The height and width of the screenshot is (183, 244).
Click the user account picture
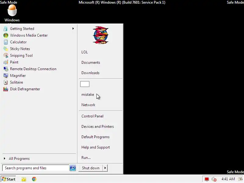coord(101,35)
